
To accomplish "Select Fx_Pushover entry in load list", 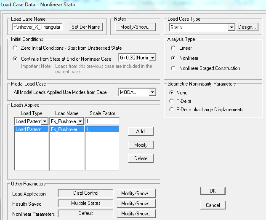I will coord(67,129).
